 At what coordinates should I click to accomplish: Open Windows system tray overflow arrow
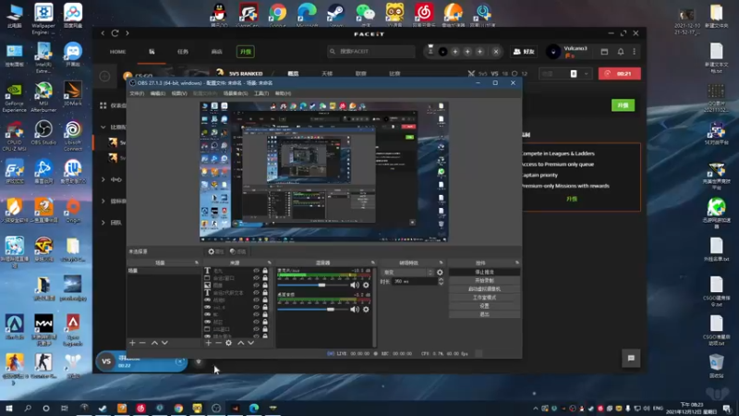(536, 409)
